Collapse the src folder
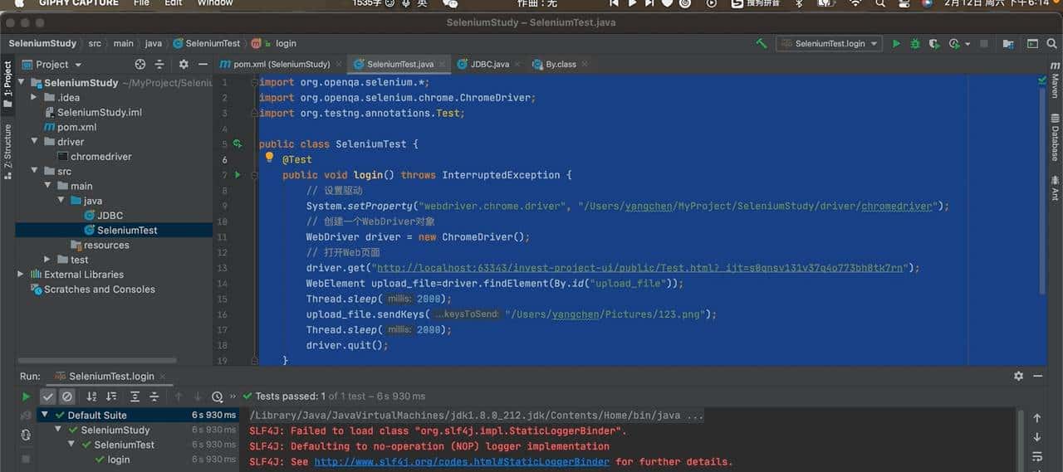The height and width of the screenshot is (472, 1063). 35,171
